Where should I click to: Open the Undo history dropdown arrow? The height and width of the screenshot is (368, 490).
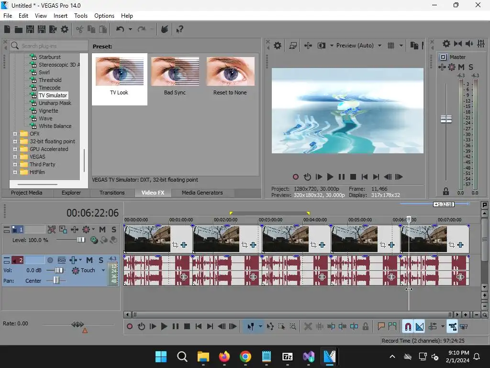coord(130,29)
